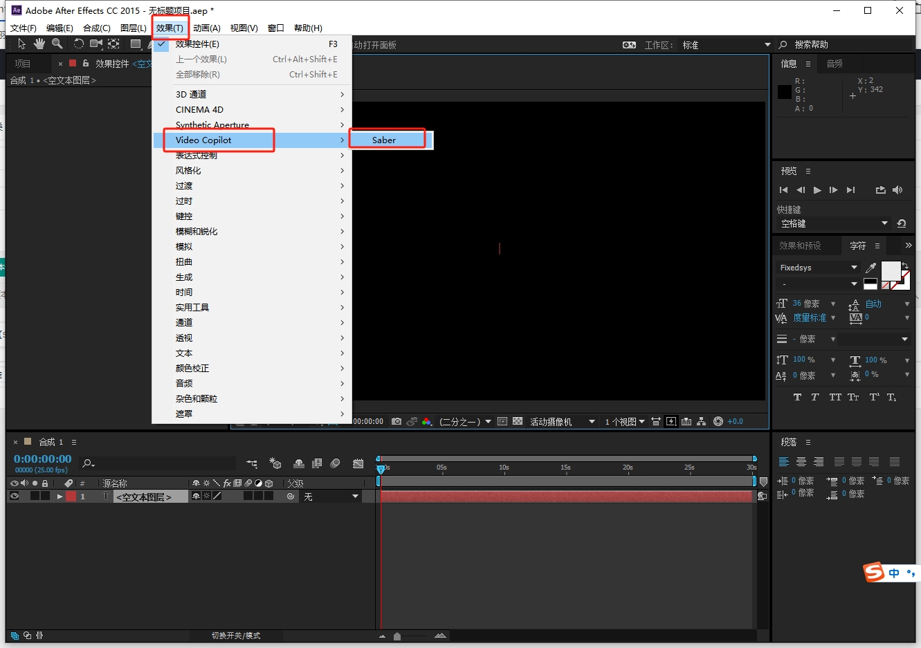Open the 1个视图 view layout dropdown

point(625,421)
